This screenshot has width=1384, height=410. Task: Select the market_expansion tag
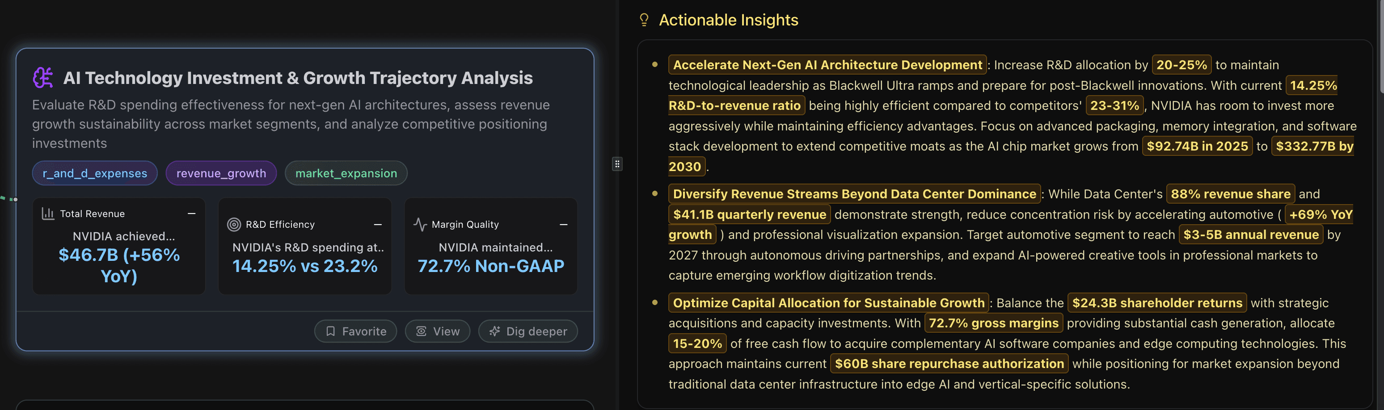(346, 173)
